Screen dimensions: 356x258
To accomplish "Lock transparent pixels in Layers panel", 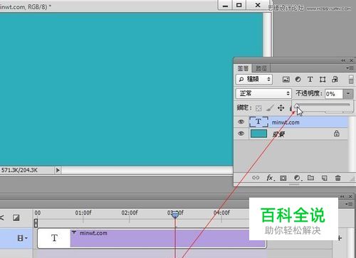I will click(x=258, y=108).
